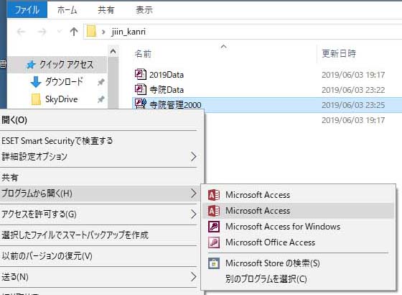Open ダウンロード in navigation pane

tap(64, 82)
